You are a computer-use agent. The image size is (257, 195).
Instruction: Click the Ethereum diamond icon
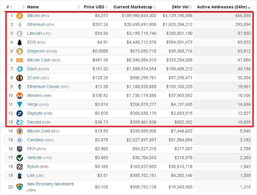[20, 25]
